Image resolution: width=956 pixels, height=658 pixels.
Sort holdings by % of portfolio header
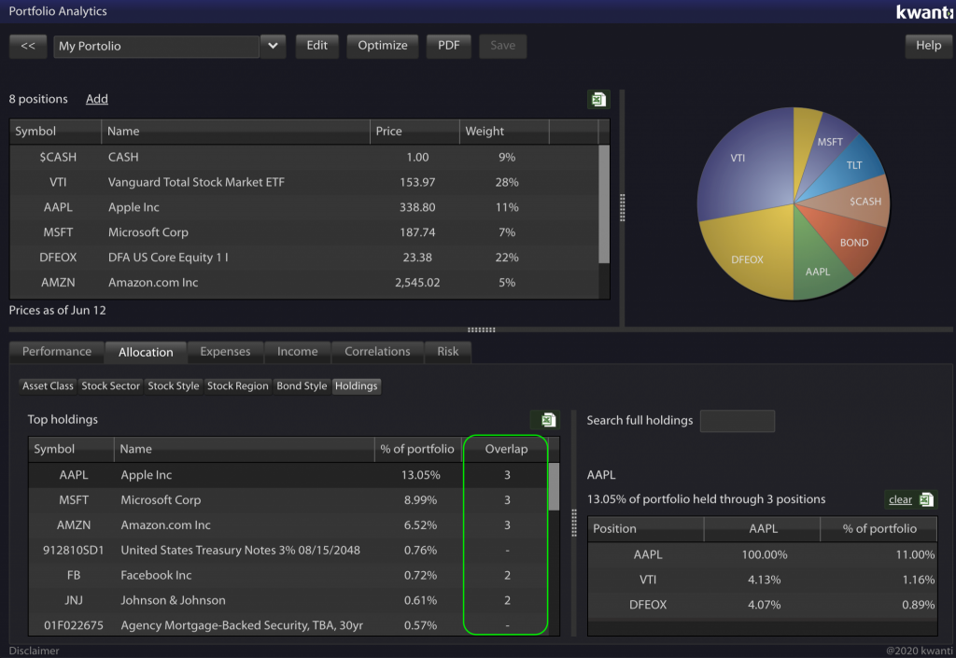coord(417,449)
